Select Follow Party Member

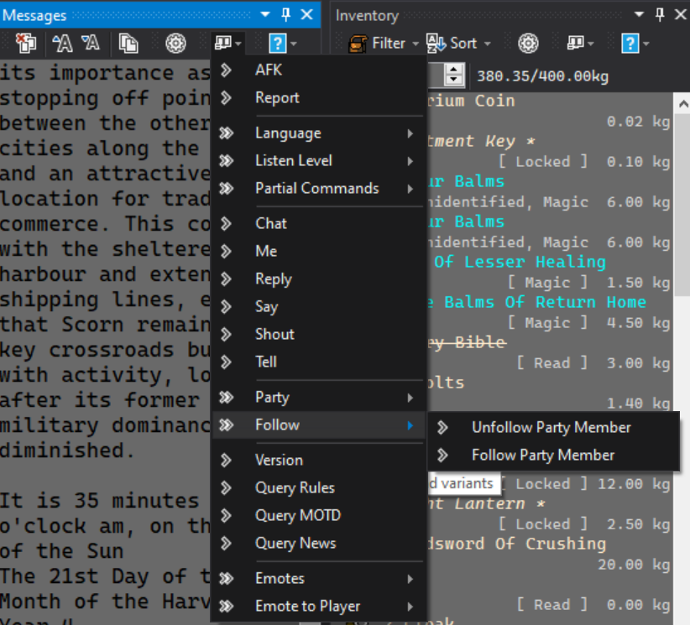[553, 455]
